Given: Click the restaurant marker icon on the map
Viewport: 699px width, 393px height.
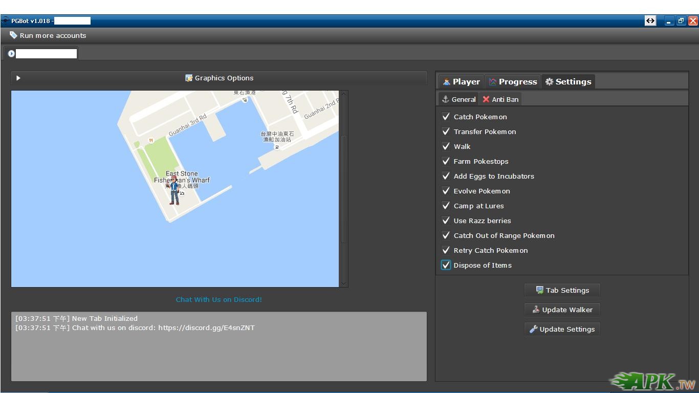Looking at the screenshot, I should 150,140.
